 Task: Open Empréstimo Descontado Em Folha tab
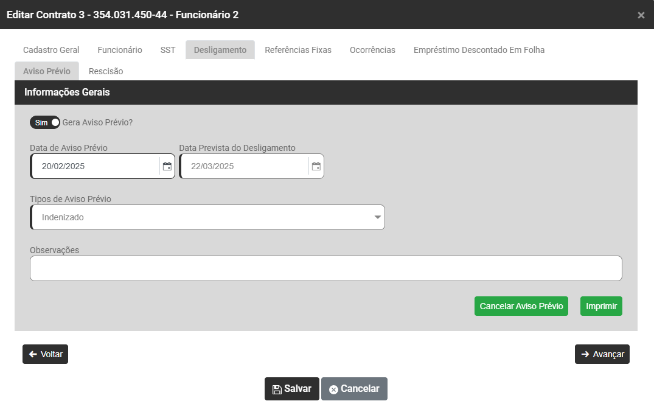click(479, 50)
